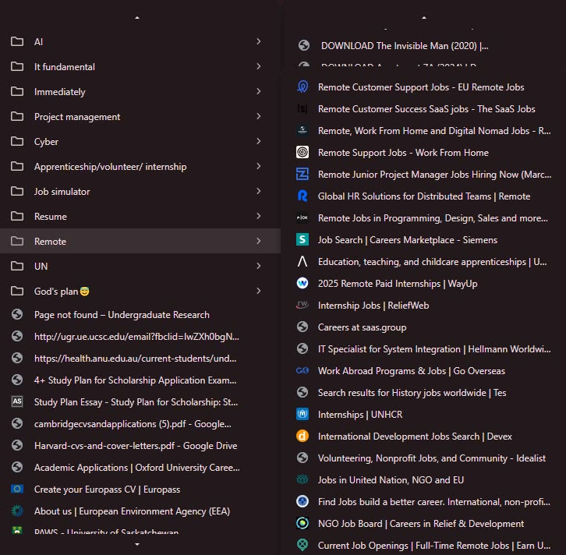Click the Europass flag icon
This screenshot has width=566, height=555.
tap(17, 489)
